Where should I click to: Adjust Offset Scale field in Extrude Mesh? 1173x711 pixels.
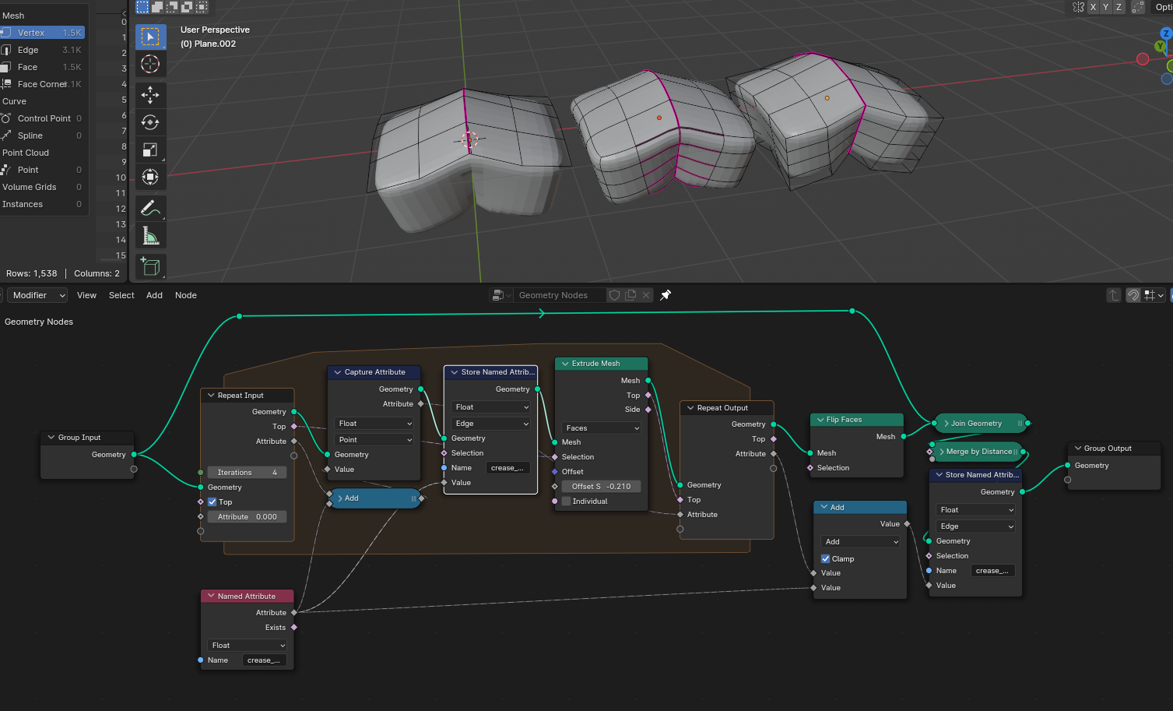coord(601,487)
